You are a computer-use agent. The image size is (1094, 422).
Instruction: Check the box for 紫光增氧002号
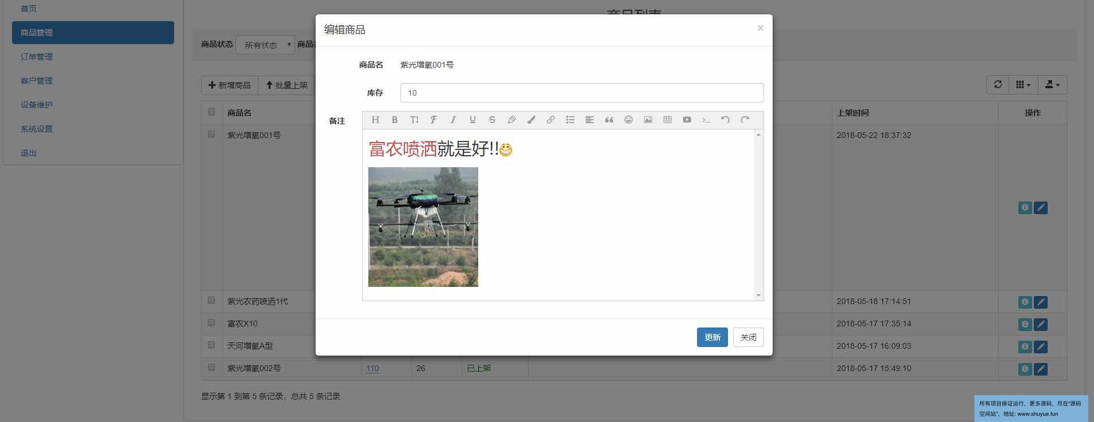211,368
